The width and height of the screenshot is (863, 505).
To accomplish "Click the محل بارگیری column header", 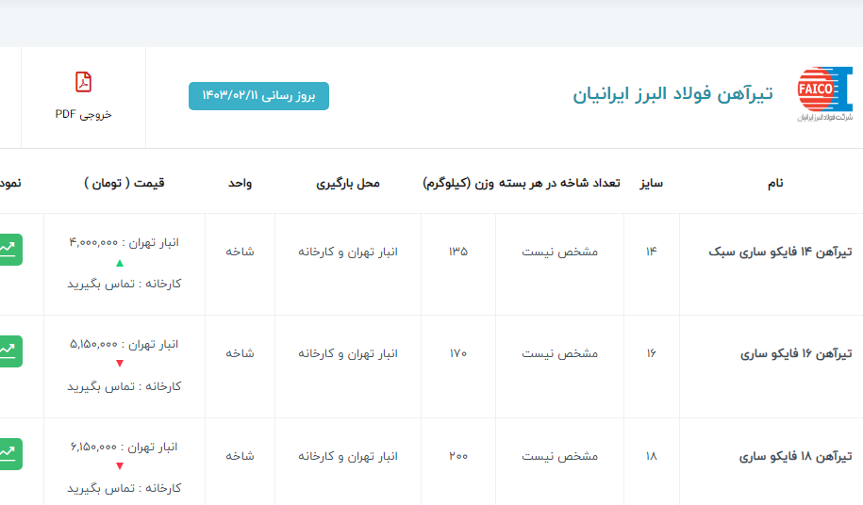I will pyautogui.click(x=348, y=183).
